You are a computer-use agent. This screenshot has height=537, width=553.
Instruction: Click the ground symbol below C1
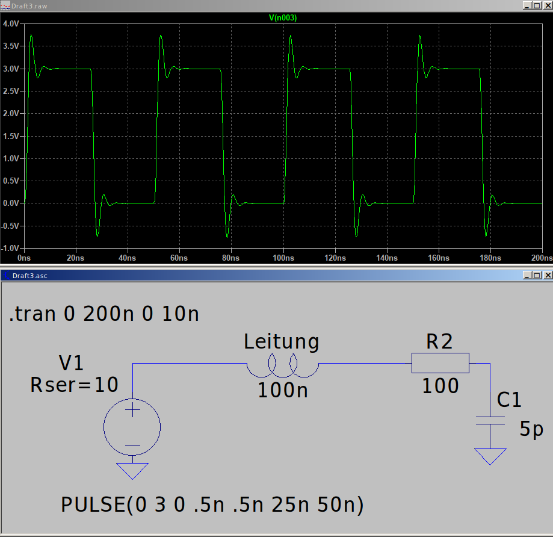tap(490, 456)
